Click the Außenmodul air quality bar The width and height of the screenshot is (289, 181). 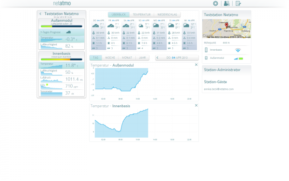coord(62,26)
